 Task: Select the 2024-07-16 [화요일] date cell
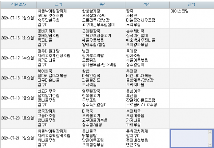pos(18,38)
